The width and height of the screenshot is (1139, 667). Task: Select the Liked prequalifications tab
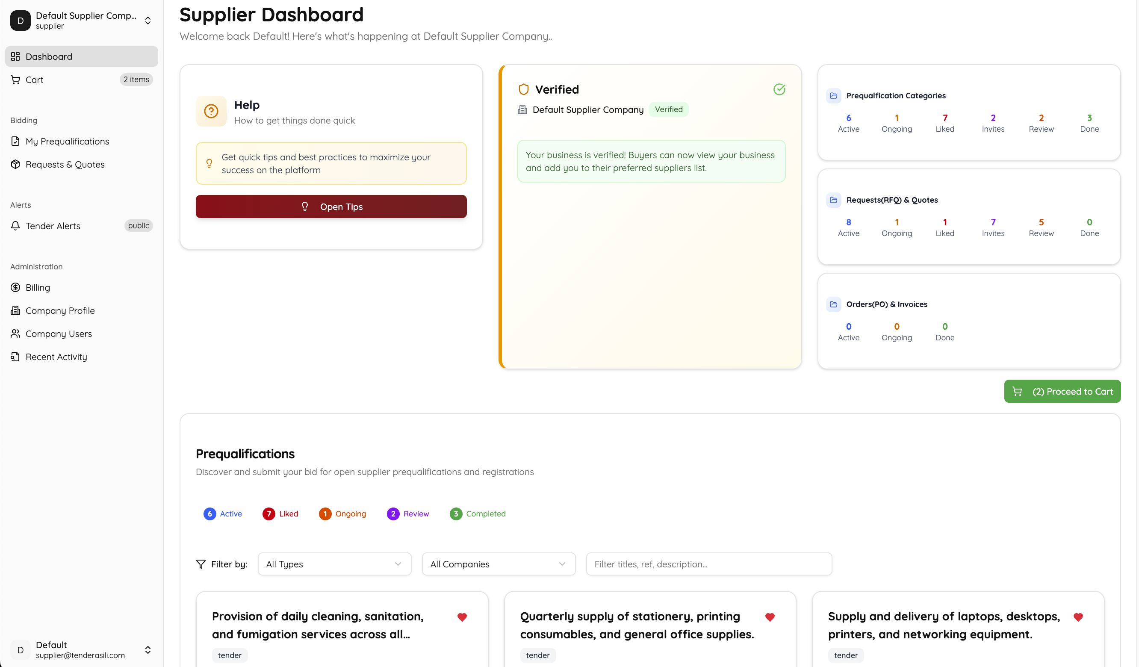click(280, 514)
